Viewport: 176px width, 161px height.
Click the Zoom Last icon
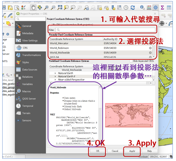click(x=86, y=8)
